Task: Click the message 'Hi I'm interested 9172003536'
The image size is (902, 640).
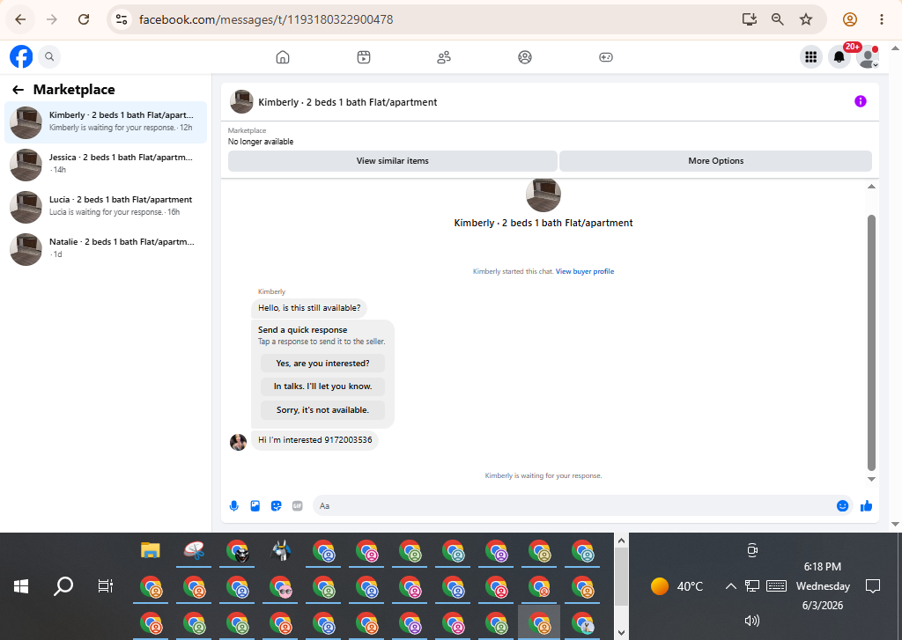Action: coord(314,440)
